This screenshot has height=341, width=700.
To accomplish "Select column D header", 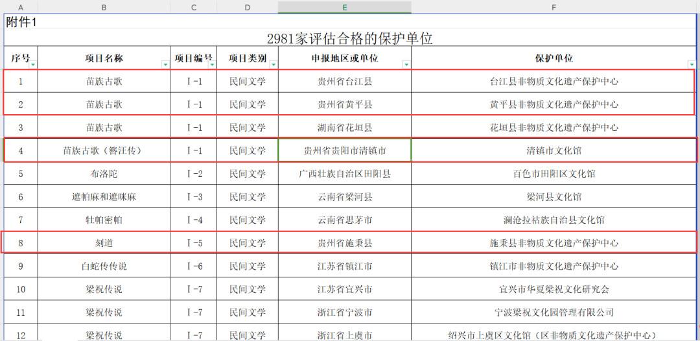I will pos(248,7).
